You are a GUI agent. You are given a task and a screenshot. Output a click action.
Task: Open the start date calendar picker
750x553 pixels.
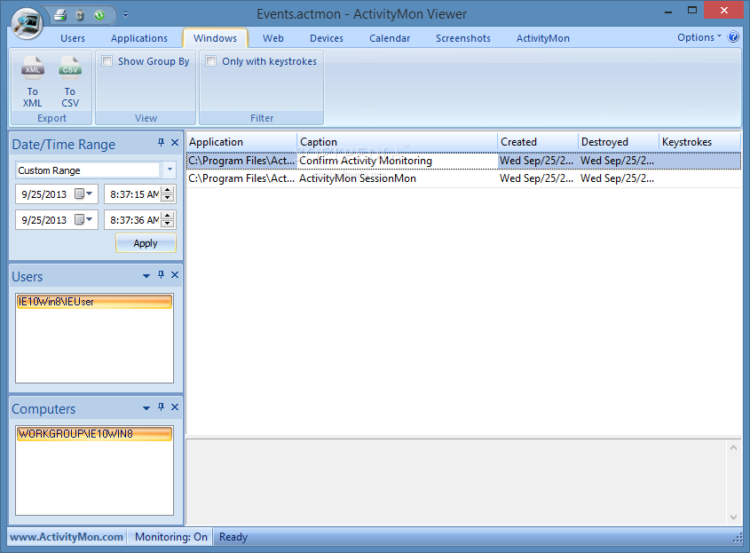tap(83, 194)
